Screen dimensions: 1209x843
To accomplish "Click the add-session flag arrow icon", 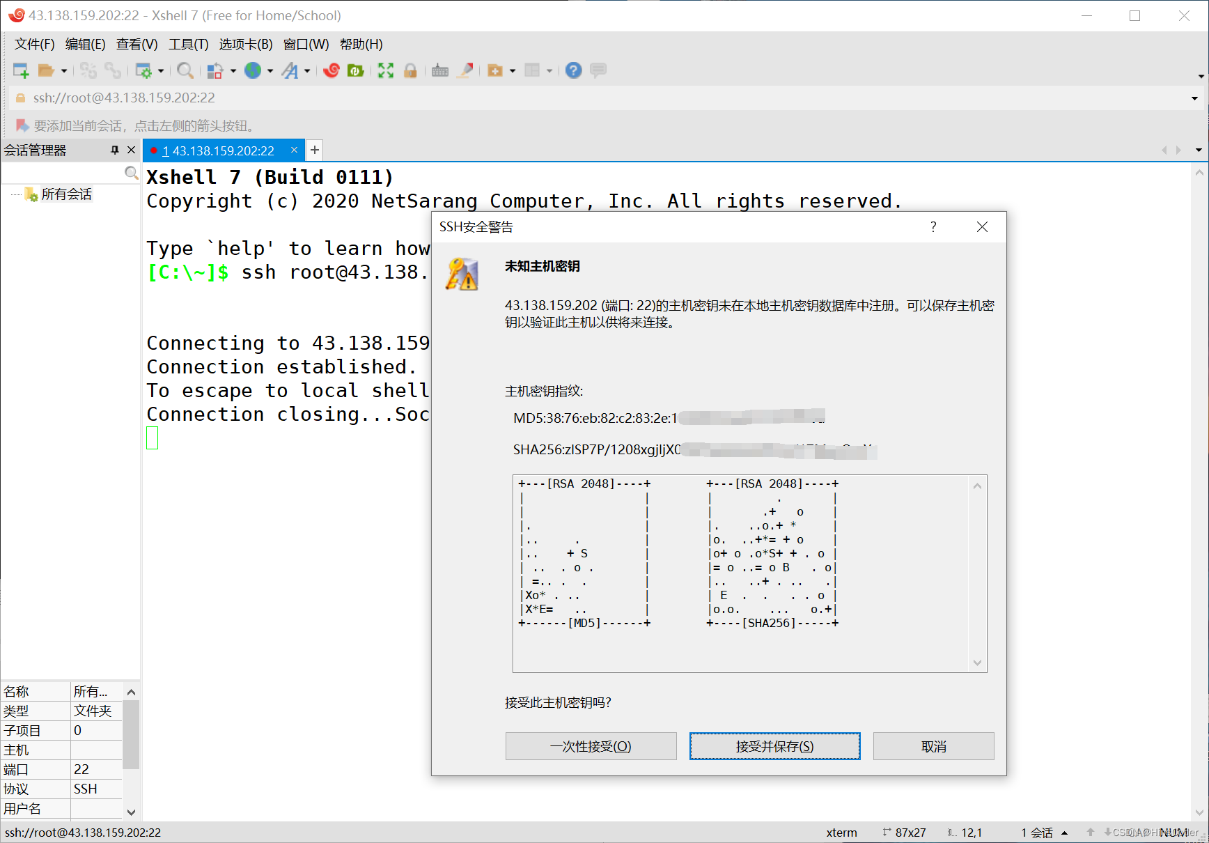I will (22, 125).
